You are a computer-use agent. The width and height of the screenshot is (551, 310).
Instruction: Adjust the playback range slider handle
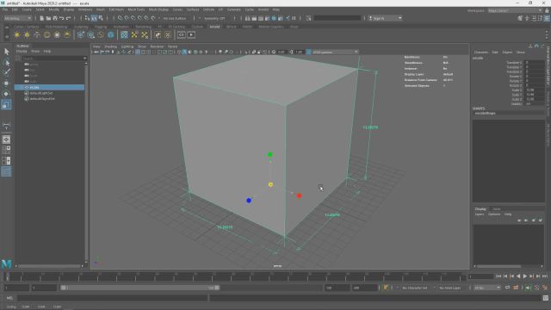tap(217, 288)
